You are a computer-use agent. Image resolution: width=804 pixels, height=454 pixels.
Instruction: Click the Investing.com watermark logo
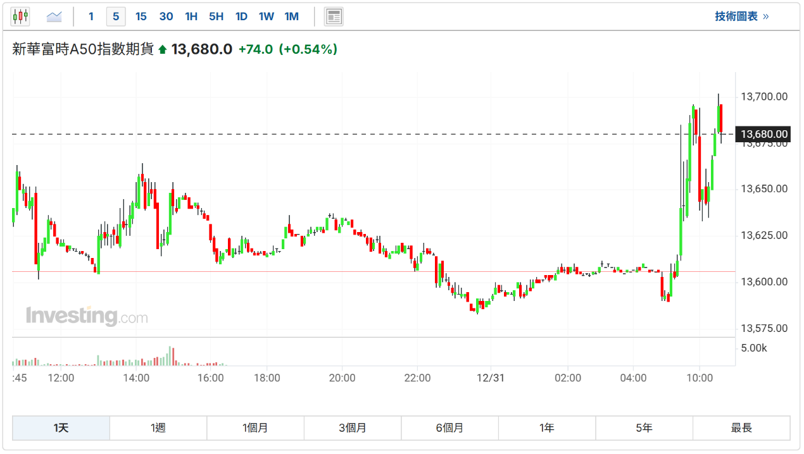click(87, 316)
